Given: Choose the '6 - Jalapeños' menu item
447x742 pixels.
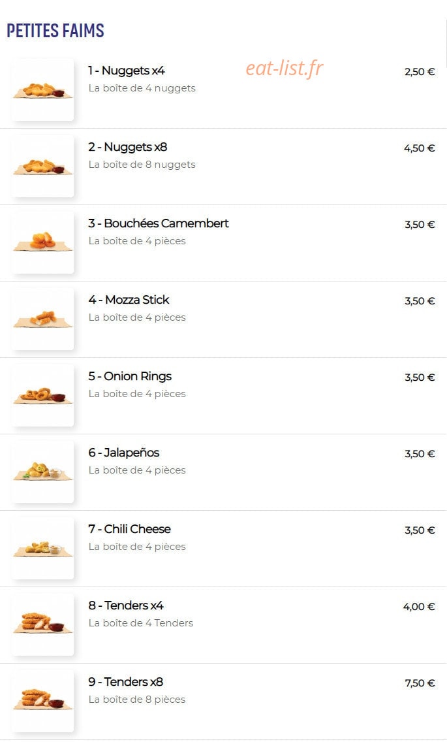Looking at the screenshot, I should click(124, 453).
